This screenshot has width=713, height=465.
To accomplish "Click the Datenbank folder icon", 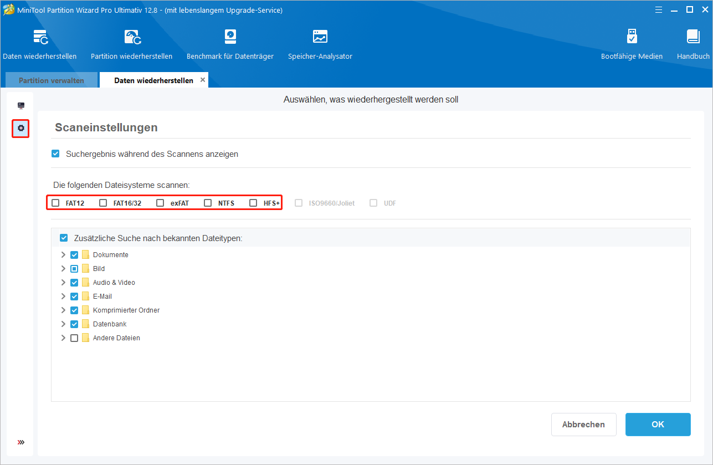I will click(x=85, y=324).
